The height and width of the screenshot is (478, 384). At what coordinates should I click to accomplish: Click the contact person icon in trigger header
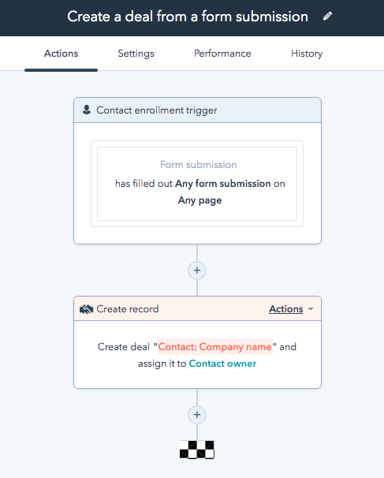87,110
